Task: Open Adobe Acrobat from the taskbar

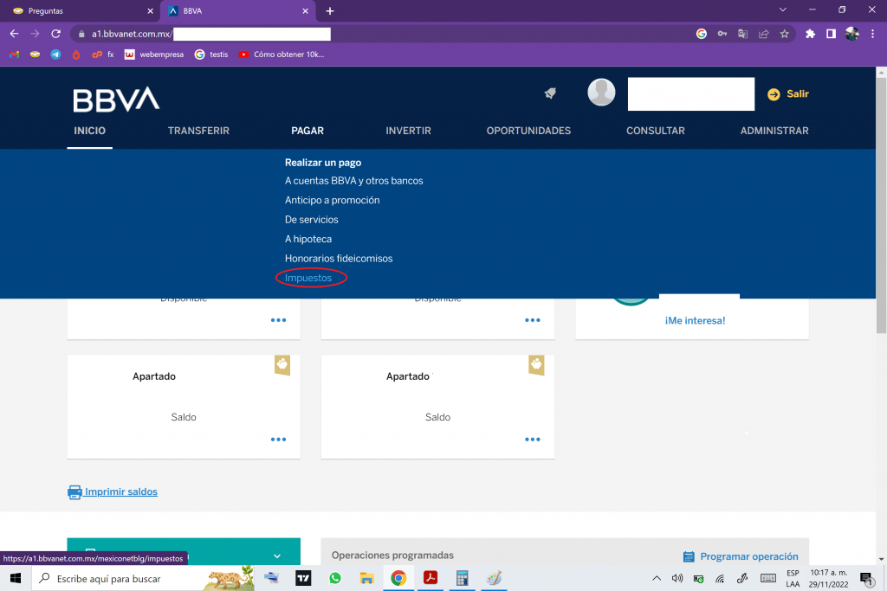Action: coord(431,578)
